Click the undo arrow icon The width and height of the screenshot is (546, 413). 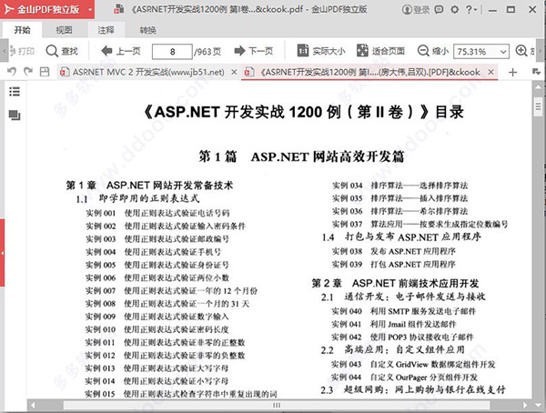point(12,72)
